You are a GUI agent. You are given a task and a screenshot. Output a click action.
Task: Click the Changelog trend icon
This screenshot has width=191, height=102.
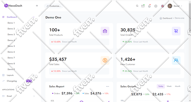(x=3, y=81)
